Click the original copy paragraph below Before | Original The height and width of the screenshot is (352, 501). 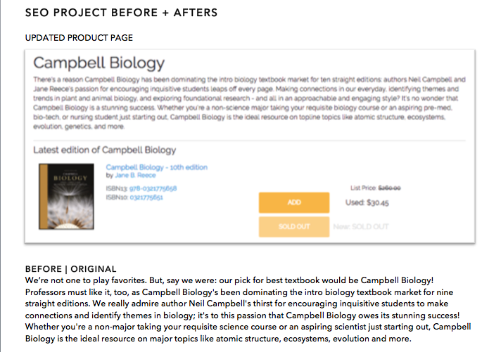click(246, 309)
